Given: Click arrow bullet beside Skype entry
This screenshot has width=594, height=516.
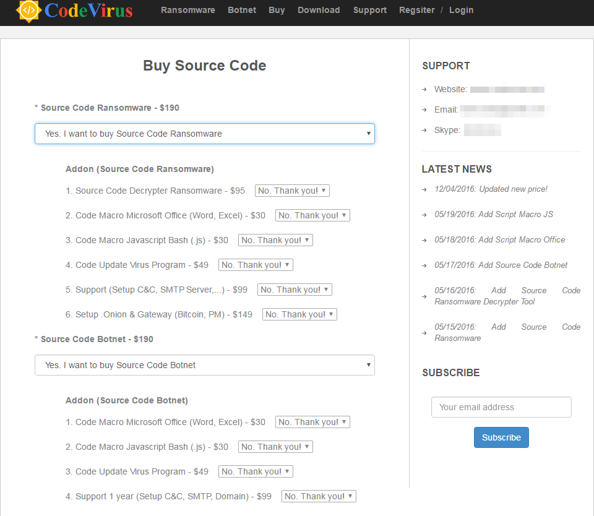Looking at the screenshot, I should point(424,131).
